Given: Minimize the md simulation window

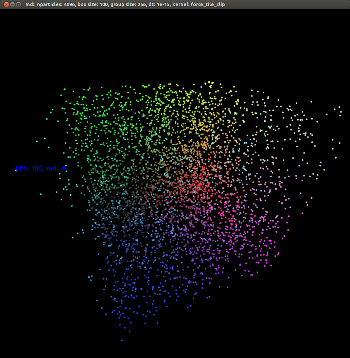Looking at the screenshot, I should tap(13, 4).
